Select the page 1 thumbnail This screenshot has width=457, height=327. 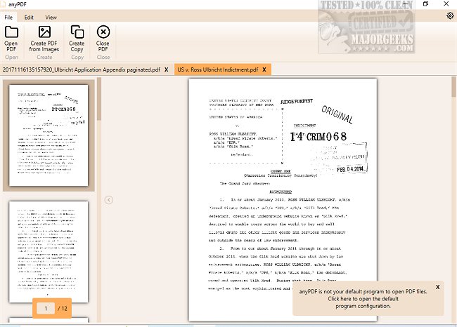point(49,136)
